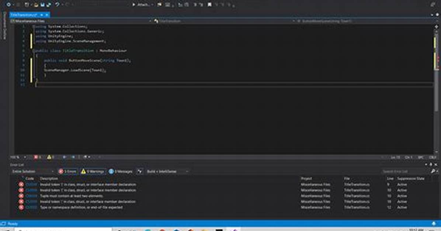441x231 pixels.
Task: Open the Document Outline side tab
Action: pyautogui.click(x=4, y=26)
